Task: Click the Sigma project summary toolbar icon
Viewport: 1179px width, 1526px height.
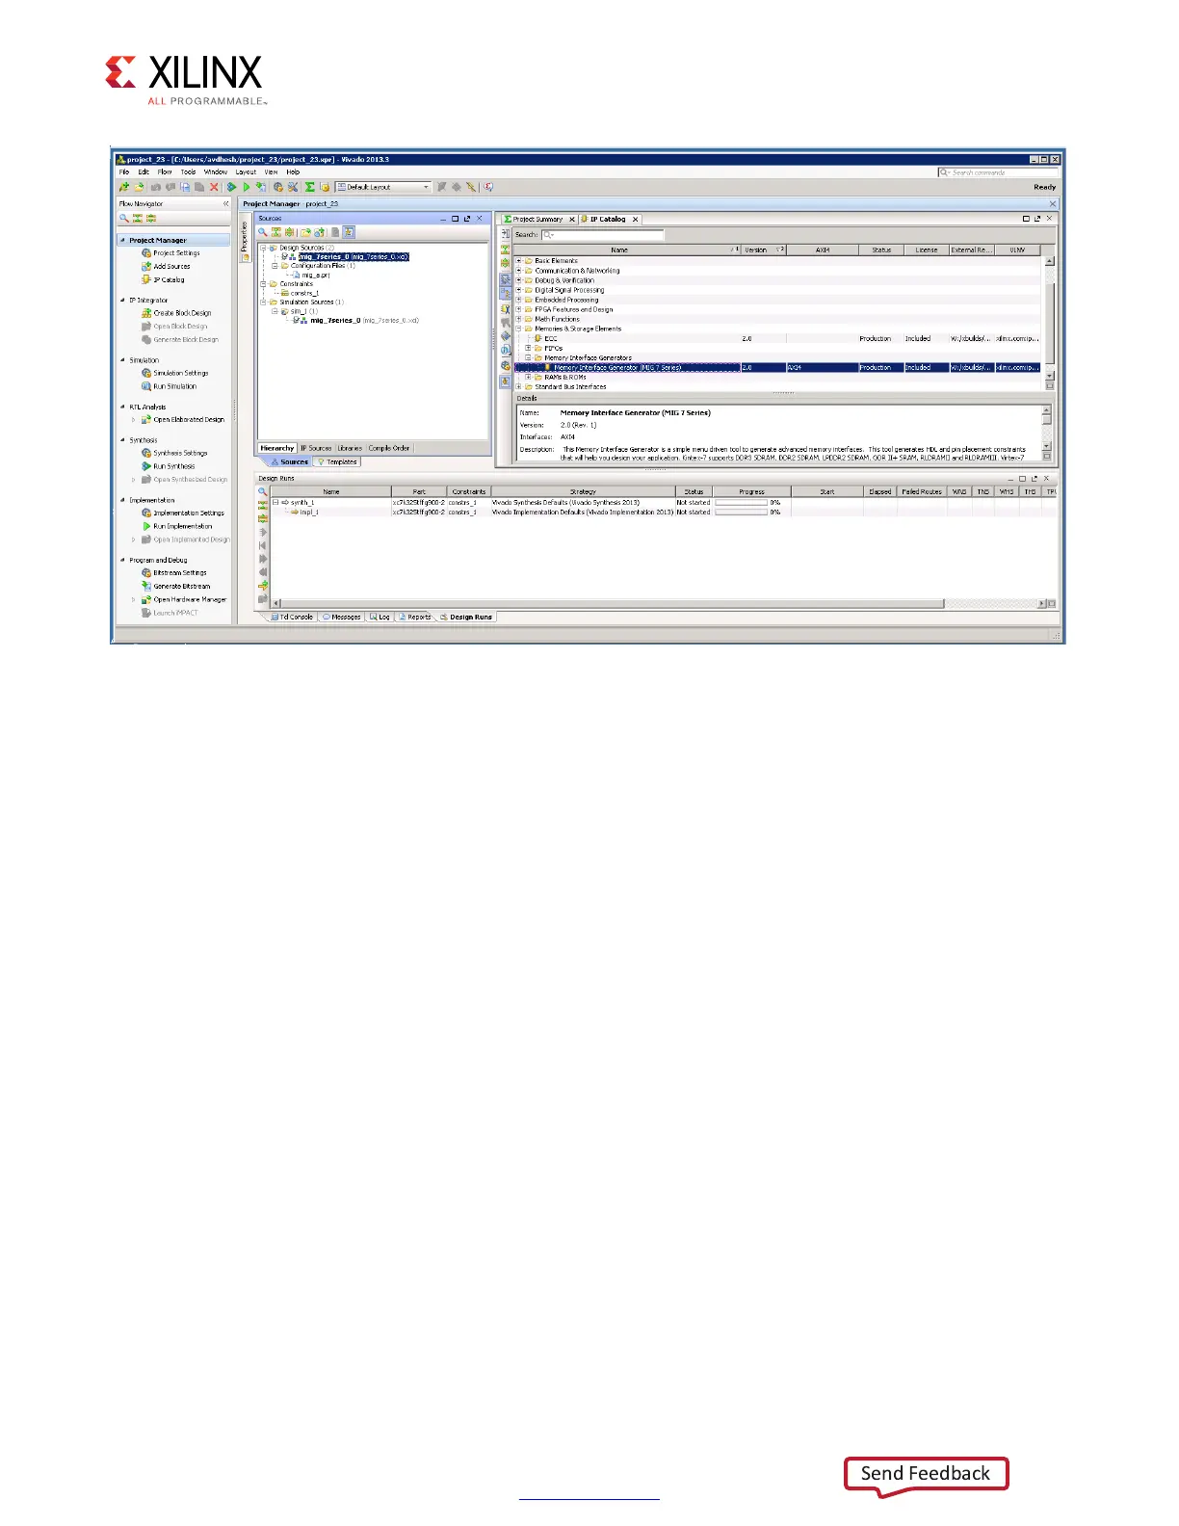Action: [x=309, y=187]
